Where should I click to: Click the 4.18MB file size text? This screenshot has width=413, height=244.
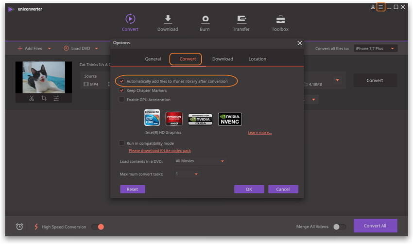point(315,84)
